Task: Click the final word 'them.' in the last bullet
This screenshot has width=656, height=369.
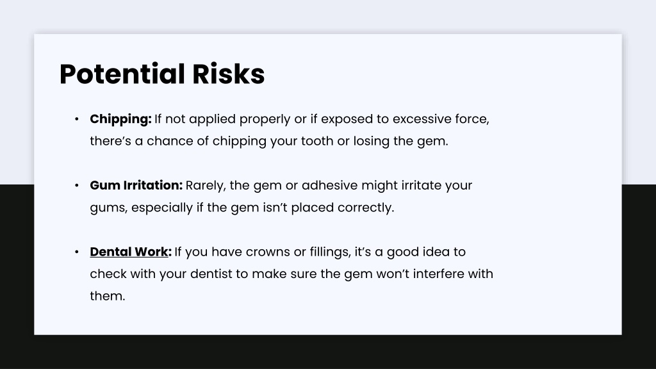Action: coord(108,296)
